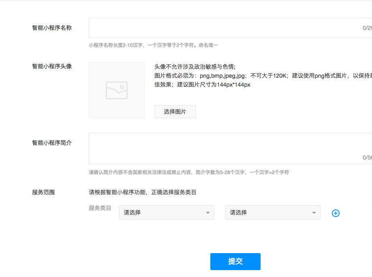This screenshot has width=372, height=277.
Task: Click the arrow of the first 请选择 dropdown
Action: coord(207,213)
